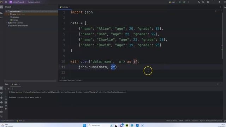
Task: Hide the Run panel with minimize icon
Action: pos(220,84)
